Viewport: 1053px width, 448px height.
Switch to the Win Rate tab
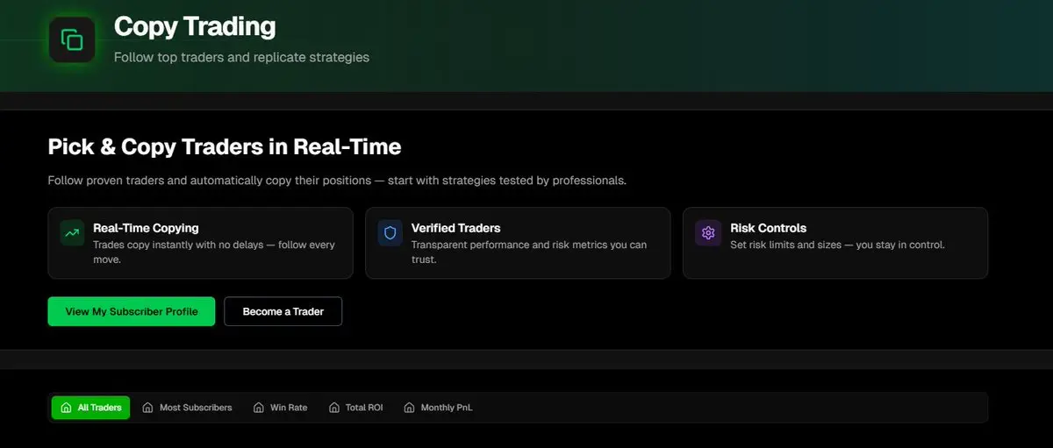pyautogui.click(x=280, y=408)
